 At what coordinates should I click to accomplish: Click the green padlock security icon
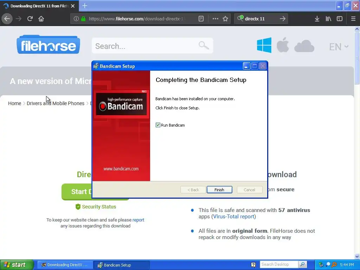click(83, 19)
